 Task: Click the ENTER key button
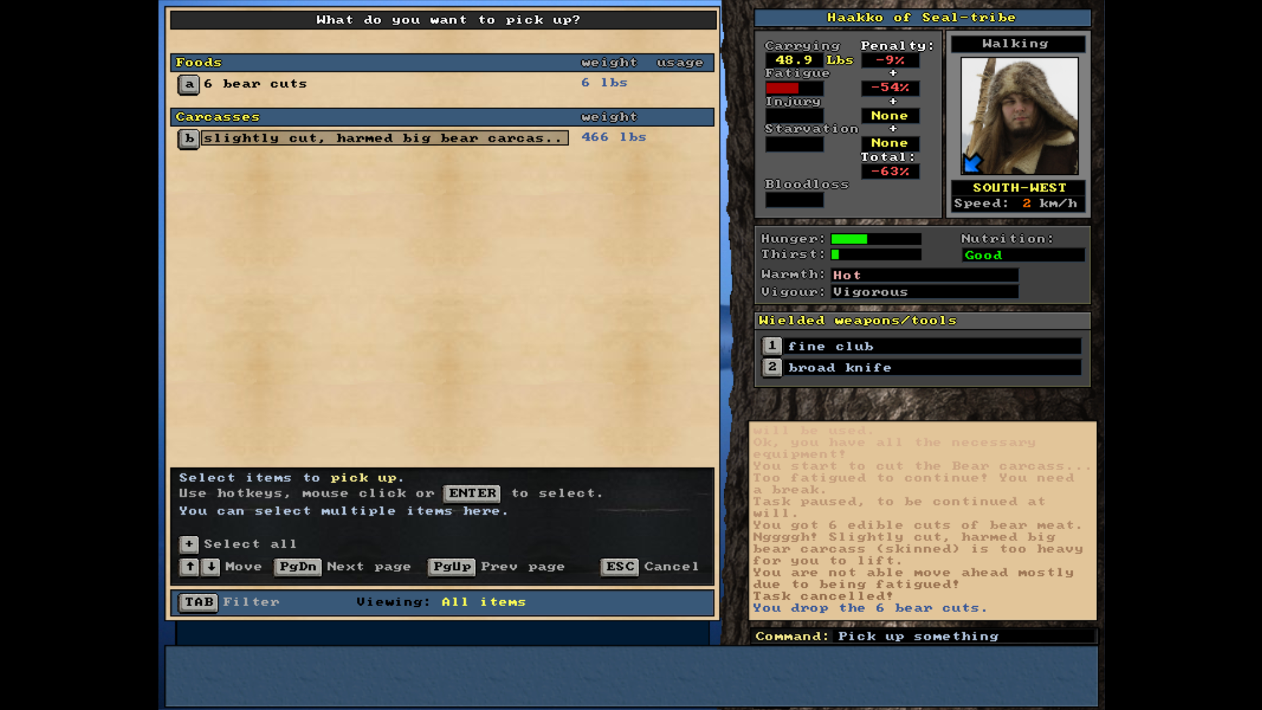coord(472,493)
